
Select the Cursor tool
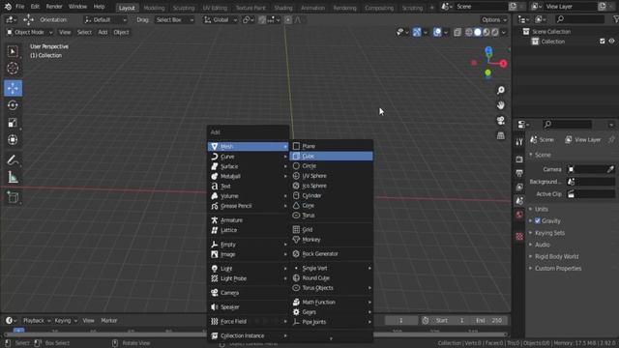click(x=13, y=69)
